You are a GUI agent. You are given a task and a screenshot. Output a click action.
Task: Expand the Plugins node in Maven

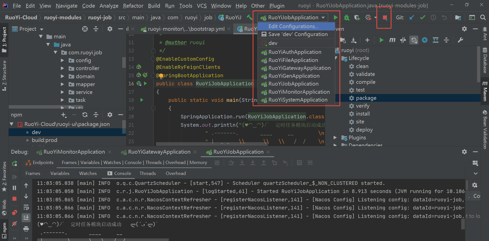pyautogui.click(x=335, y=138)
